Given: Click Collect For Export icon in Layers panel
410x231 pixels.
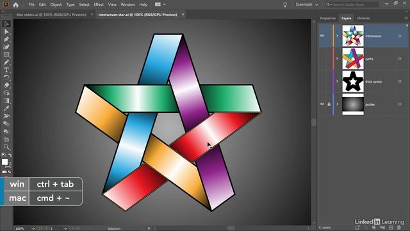Looking at the screenshot, I should click(357, 228).
